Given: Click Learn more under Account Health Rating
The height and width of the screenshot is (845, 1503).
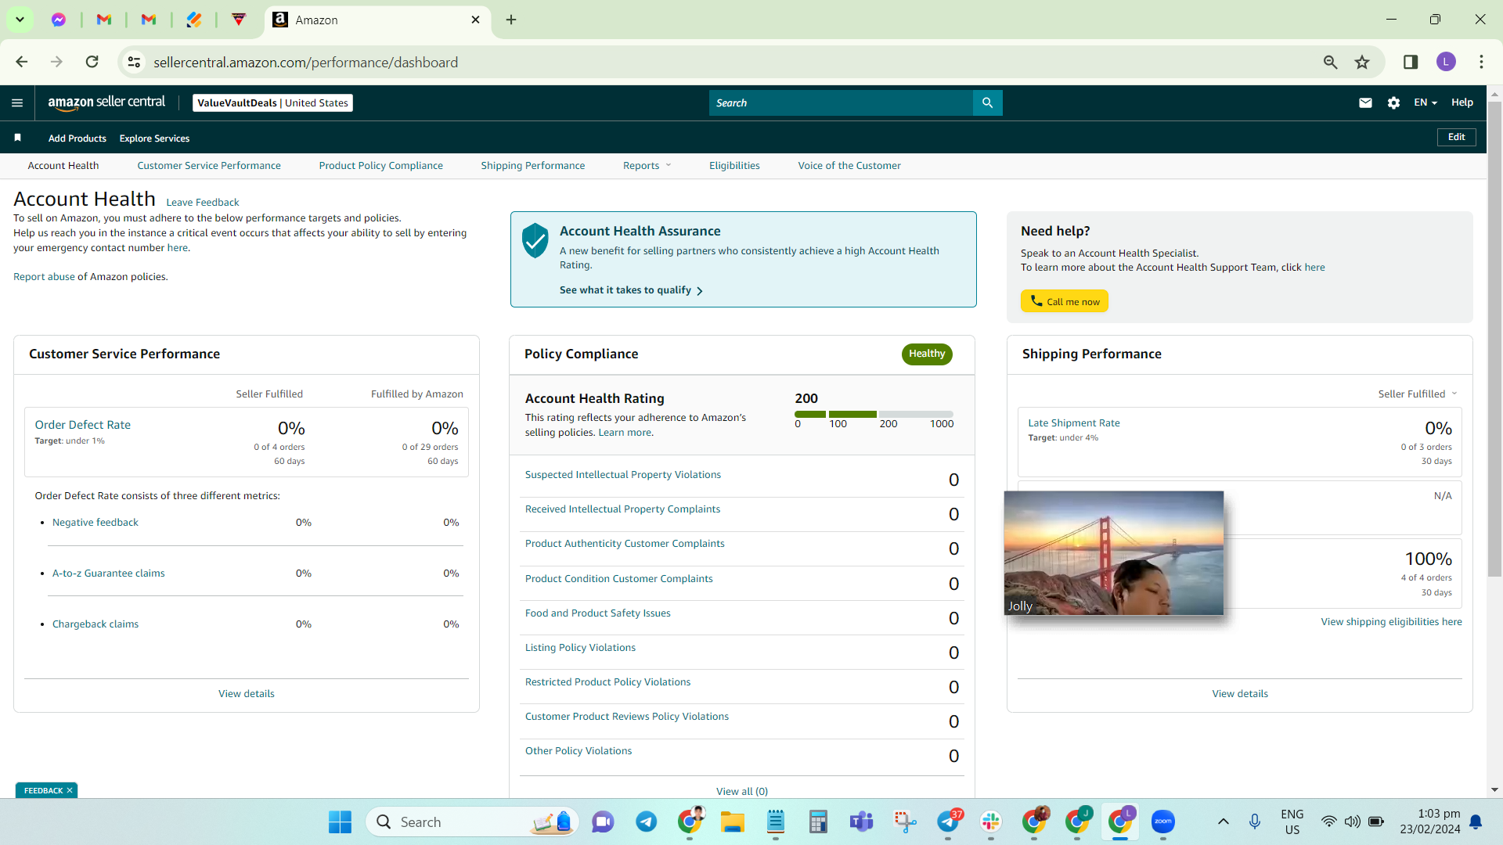Looking at the screenshot, I should pos(625,432).
